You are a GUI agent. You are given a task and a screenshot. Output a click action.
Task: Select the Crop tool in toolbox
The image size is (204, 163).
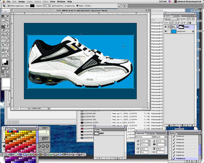click(3, 27)
